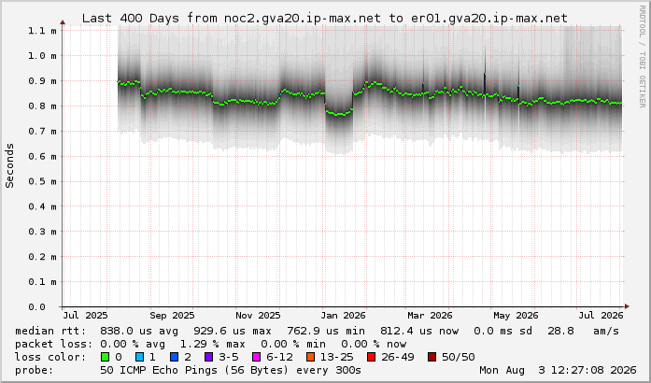Click the red swatch for loss 26-49
Screen dimensions: 651x383
(x=371, y=357)
